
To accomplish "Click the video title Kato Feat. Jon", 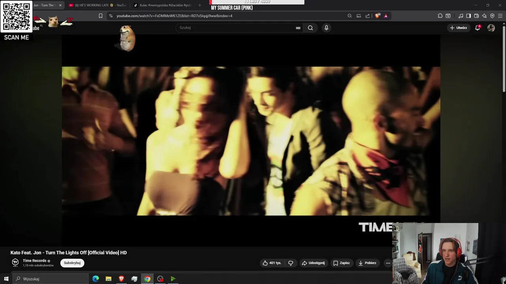I will pos(68,253).
